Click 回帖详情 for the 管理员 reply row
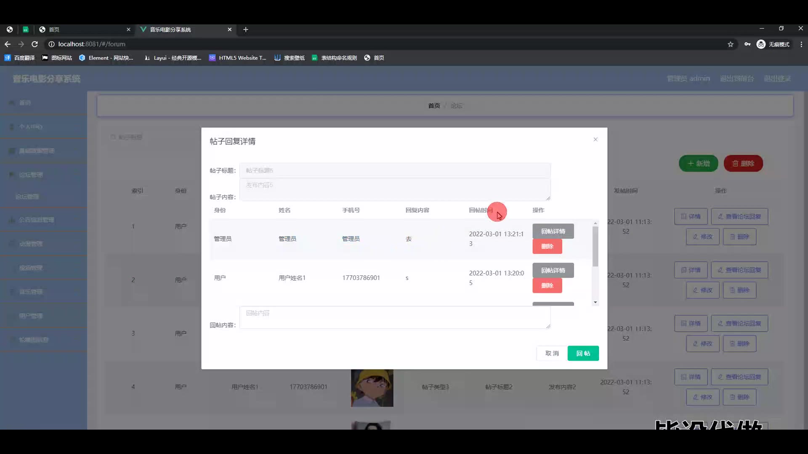808x454 pixels. 553,231
